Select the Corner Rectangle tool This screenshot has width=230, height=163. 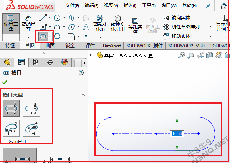coord(43,27)
